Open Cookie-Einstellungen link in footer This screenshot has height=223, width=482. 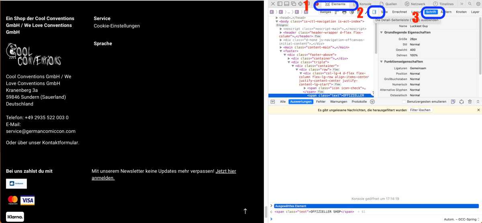coord(116,26)
